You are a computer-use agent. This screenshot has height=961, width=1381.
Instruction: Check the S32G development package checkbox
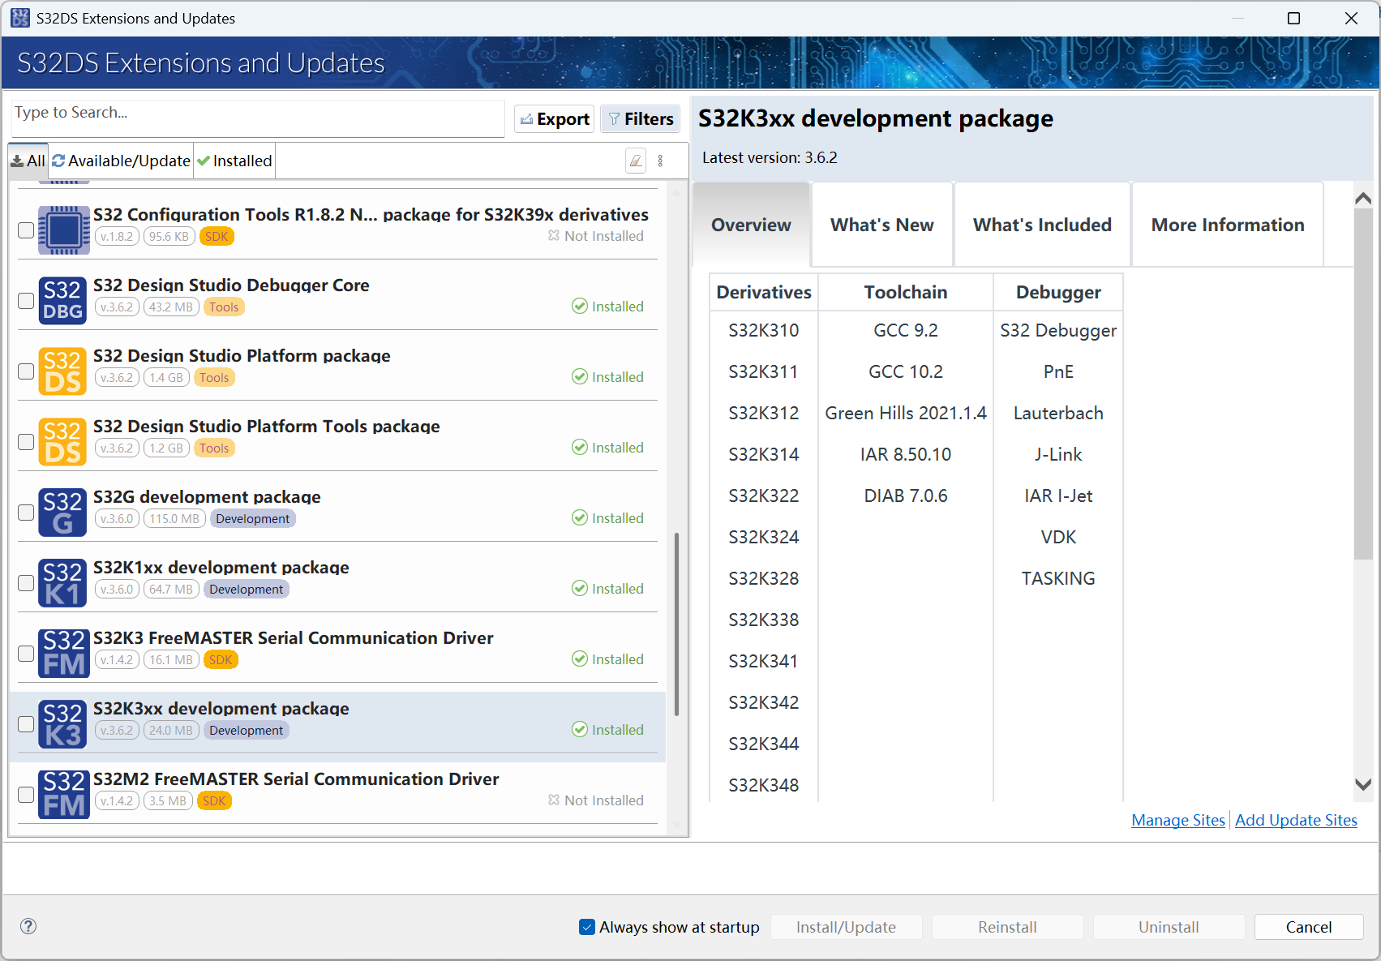pos(26,513)
